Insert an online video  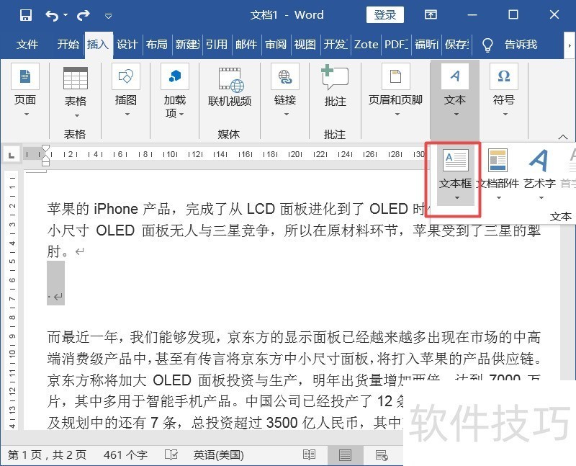230,90
